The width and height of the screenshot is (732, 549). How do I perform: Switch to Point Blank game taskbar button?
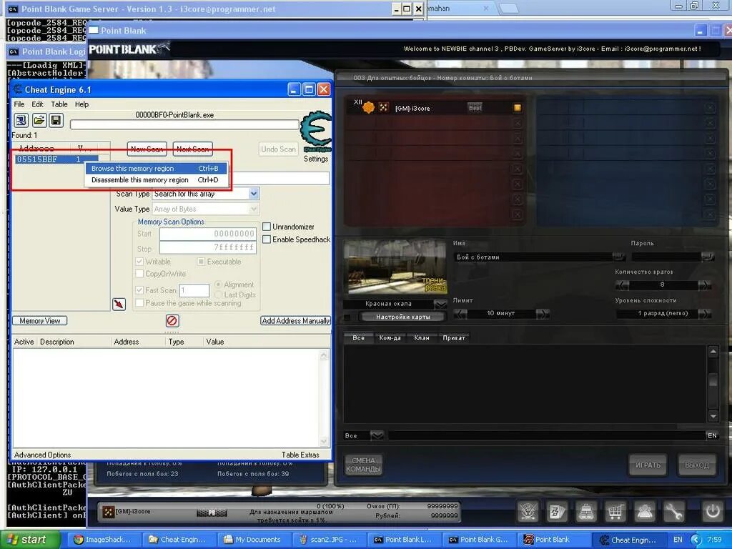553,540
